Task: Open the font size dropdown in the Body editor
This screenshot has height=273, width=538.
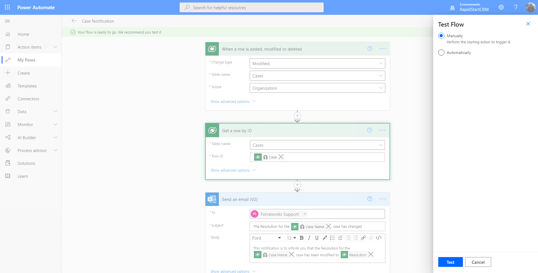Action: [291, 238]
